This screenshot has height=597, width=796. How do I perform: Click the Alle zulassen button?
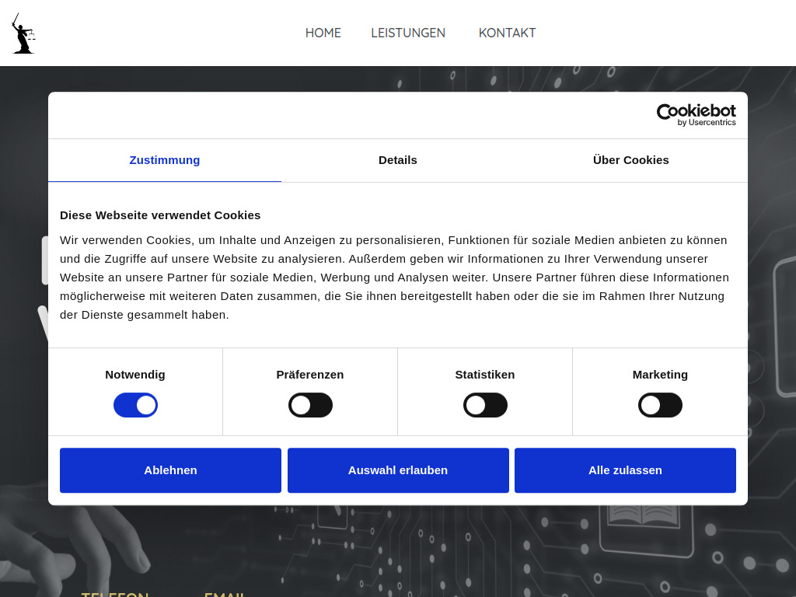coord(626,470)
